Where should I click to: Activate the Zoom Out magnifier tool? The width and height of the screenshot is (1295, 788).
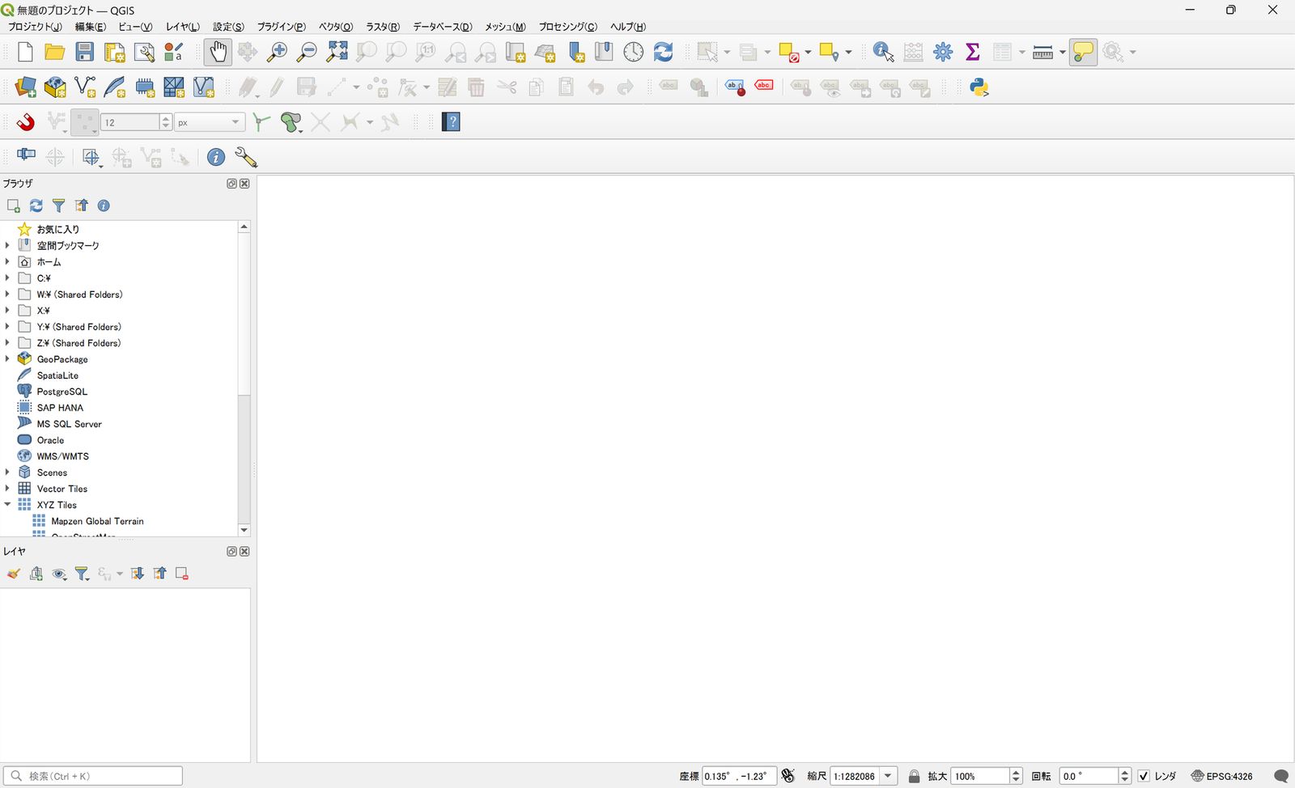[307, 53]
